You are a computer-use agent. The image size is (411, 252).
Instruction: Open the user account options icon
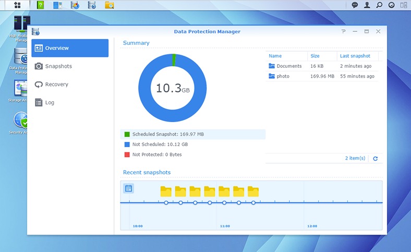(367, 5)
